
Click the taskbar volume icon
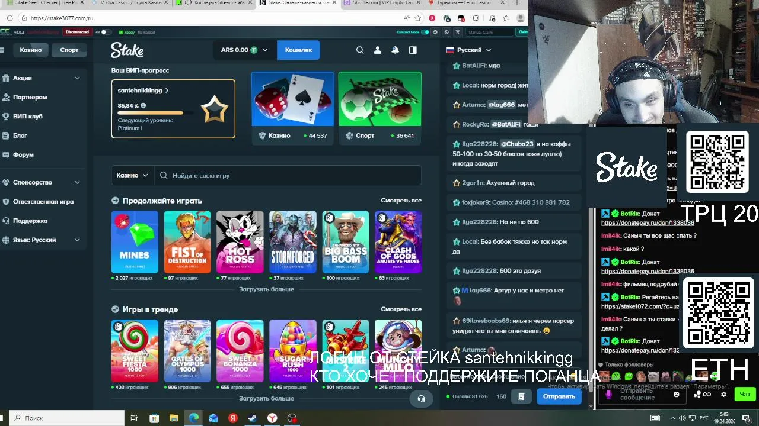click(x=682, y=418)
